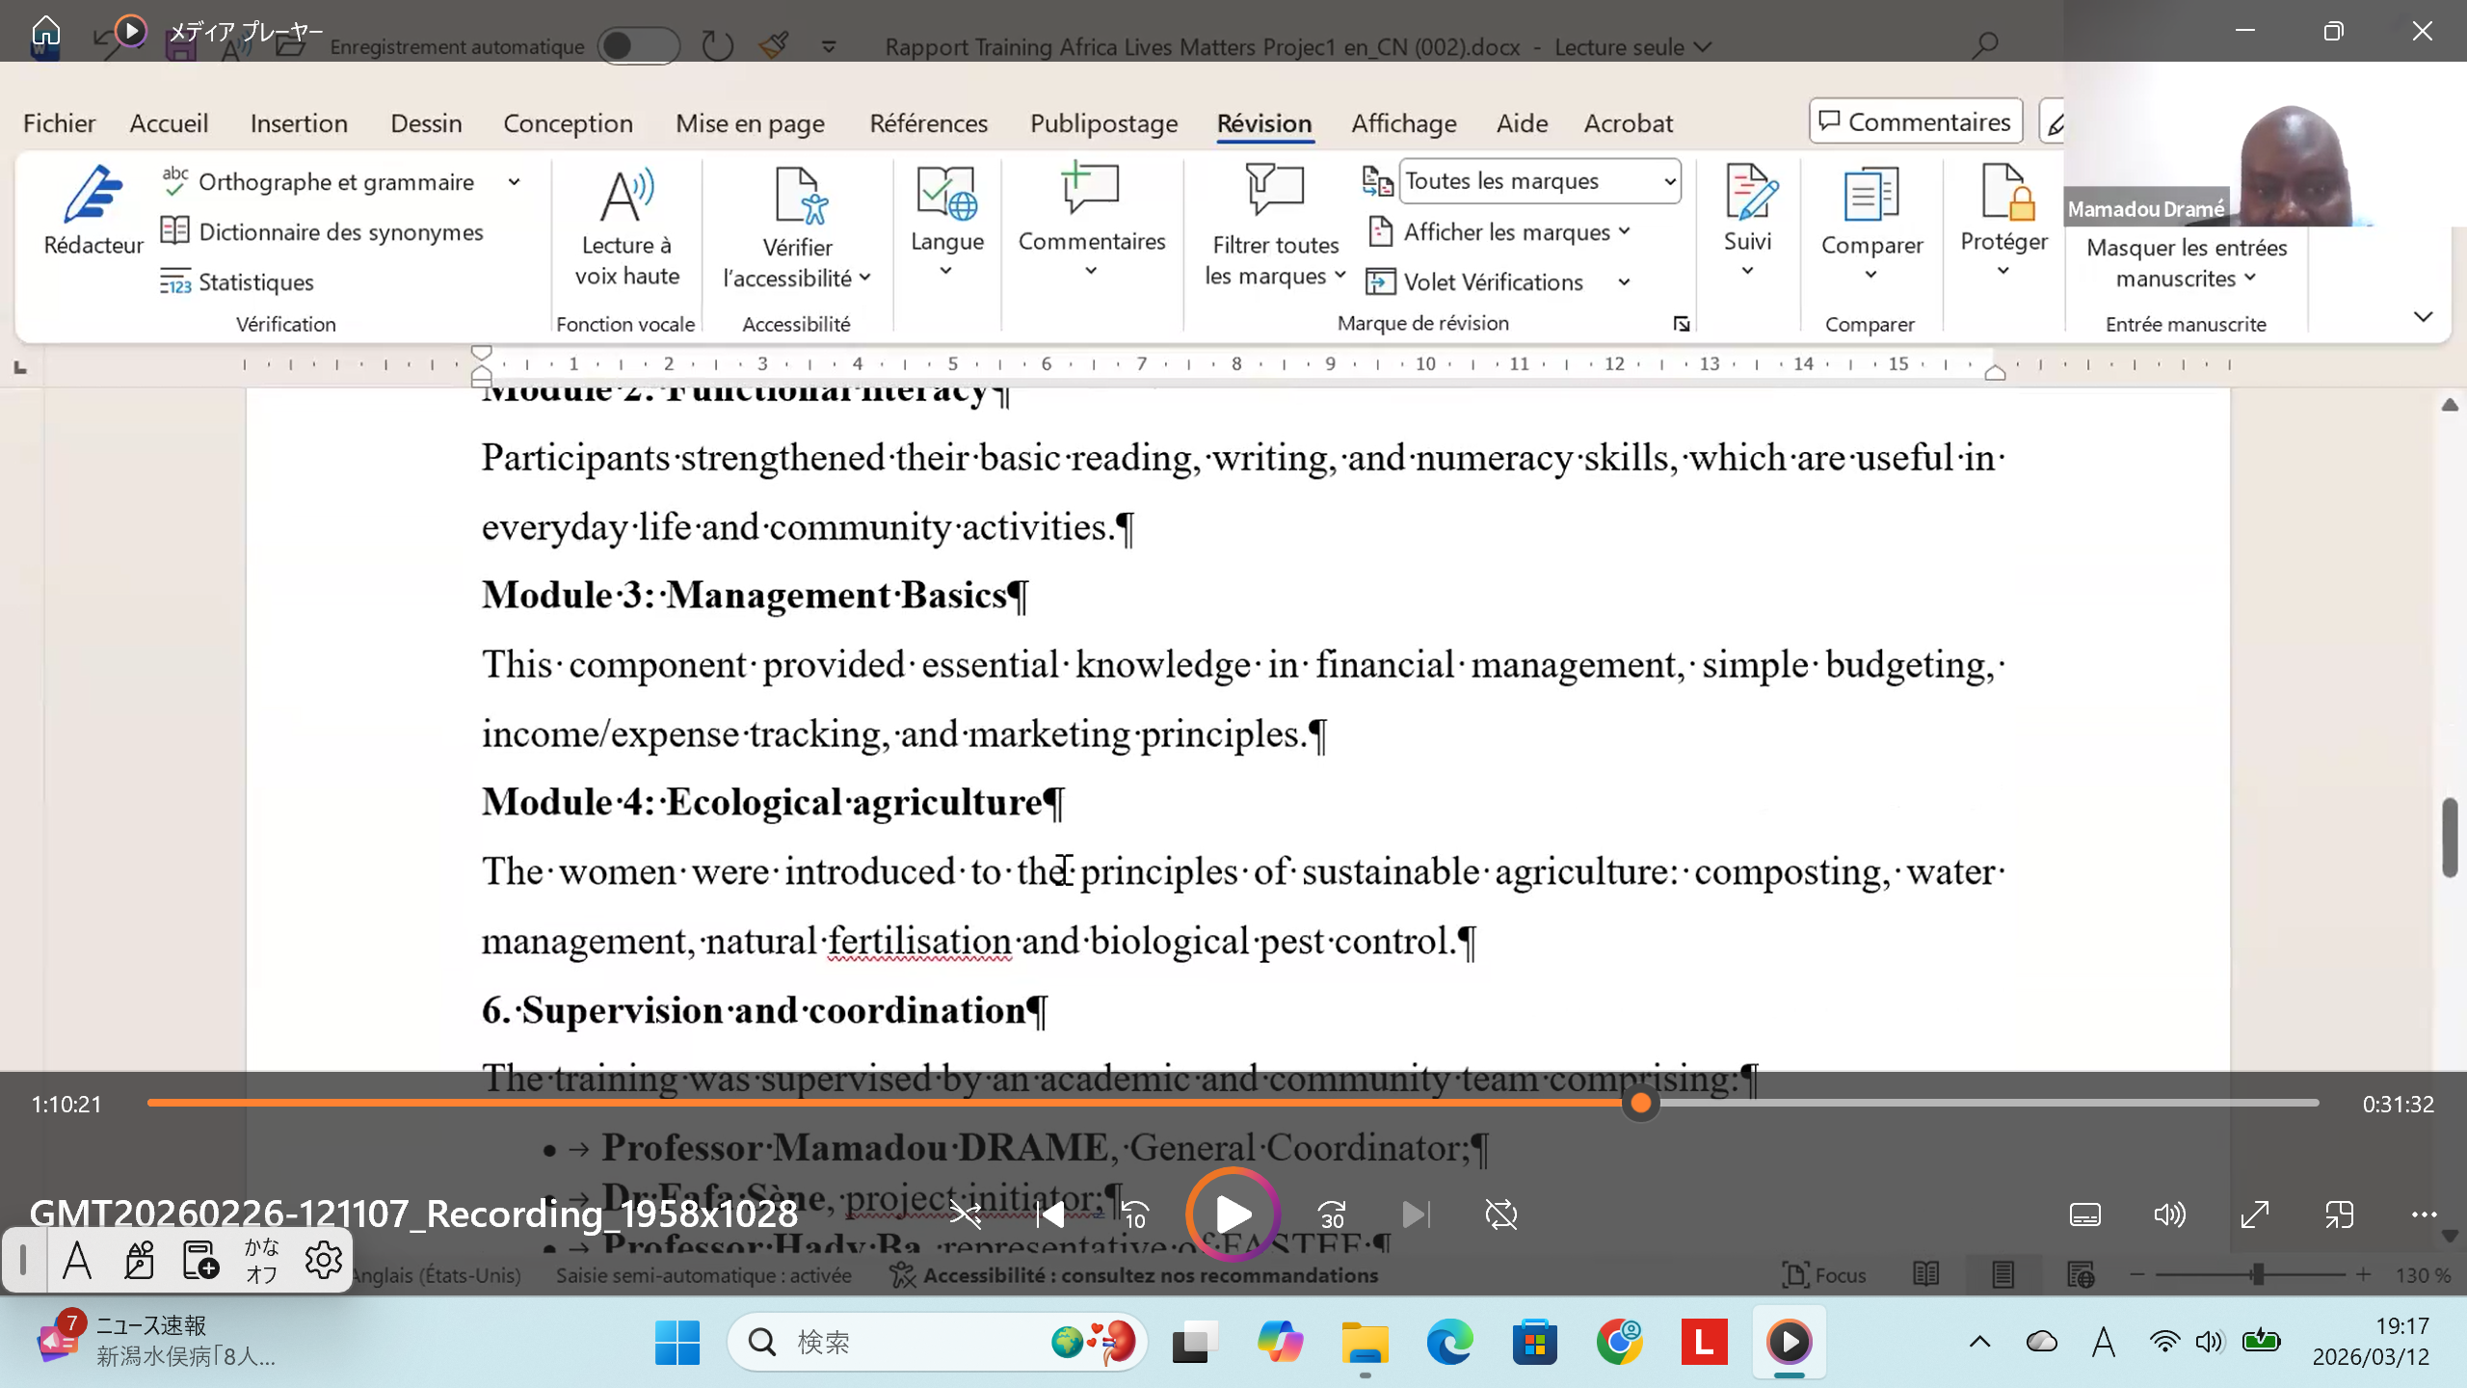This screenshot has width=2467, height=1388.
Task: Click the Statistiques word count icon
Action: (x=175, y=281)
